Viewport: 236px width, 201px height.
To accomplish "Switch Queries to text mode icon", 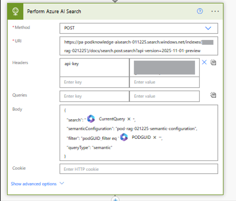I will (x=213, y=95).
